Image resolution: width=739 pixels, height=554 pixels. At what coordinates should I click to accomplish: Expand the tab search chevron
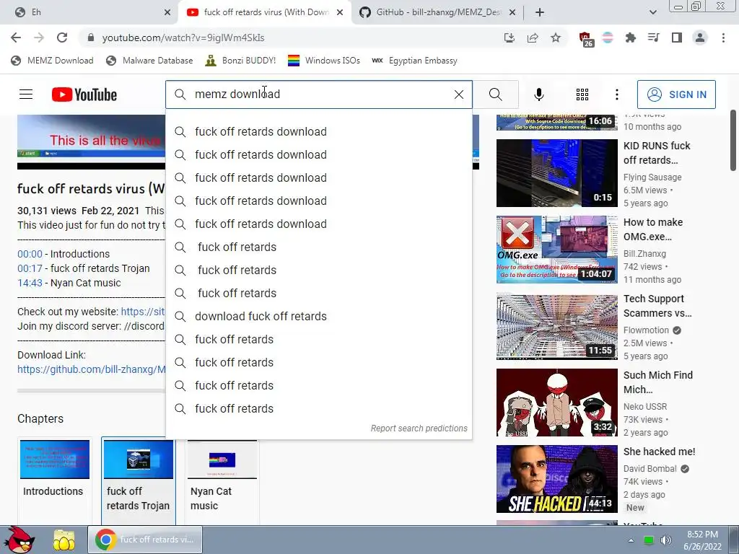[652, 12]
